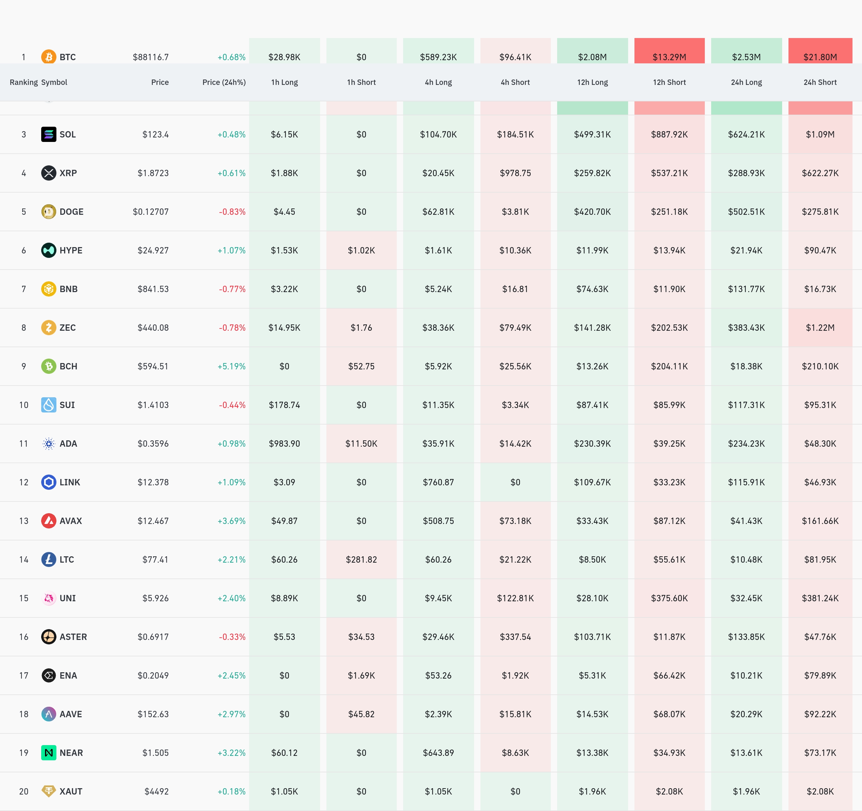Click the XRP coin icon
This screenshot has height=811, width=862.
48,173
